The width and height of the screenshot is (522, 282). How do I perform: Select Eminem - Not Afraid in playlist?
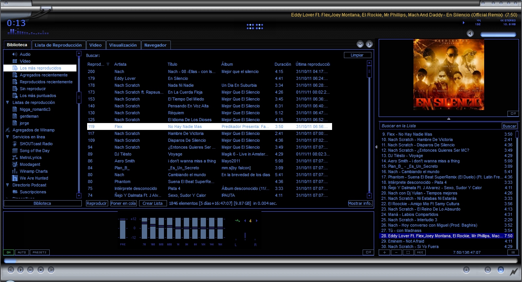(447, 241)
